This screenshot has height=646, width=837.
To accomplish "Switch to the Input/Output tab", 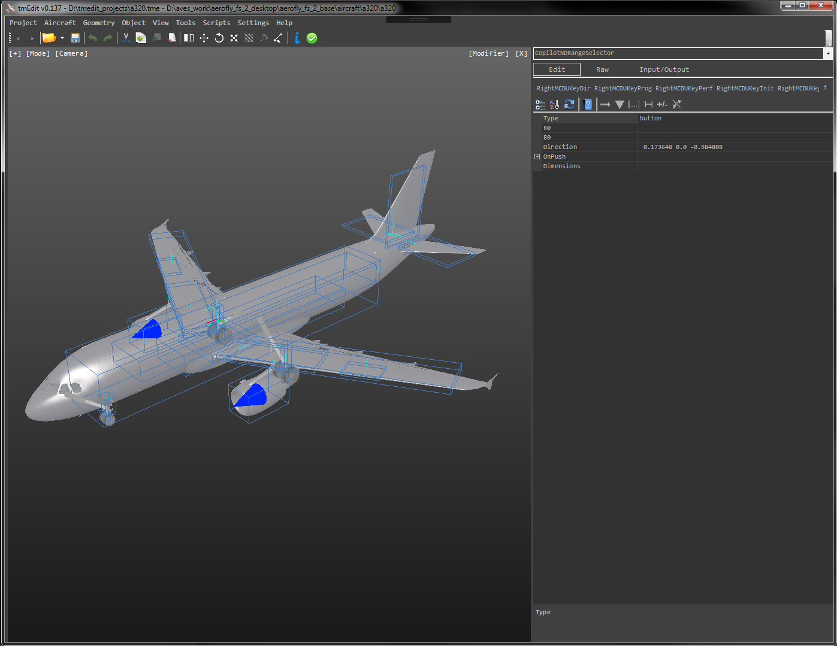I will coord(664,69).
